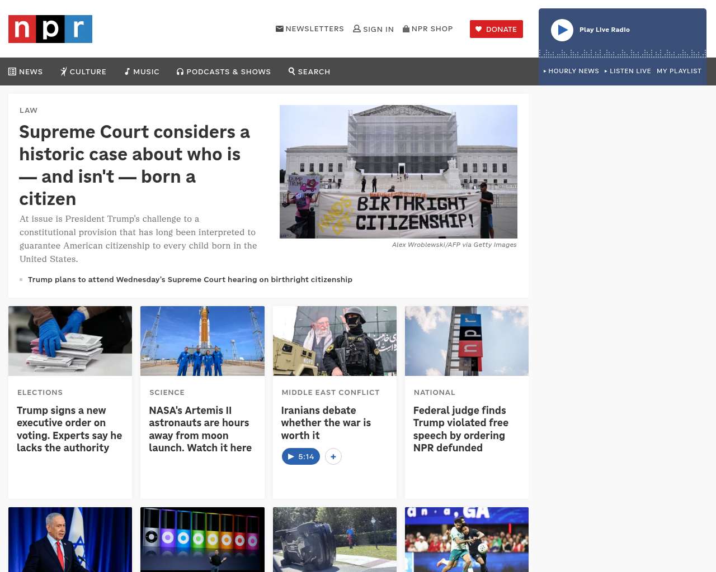Screen dimensions: 716x572
Task: Expand the Hourly News option
Action: click(571, 71)
